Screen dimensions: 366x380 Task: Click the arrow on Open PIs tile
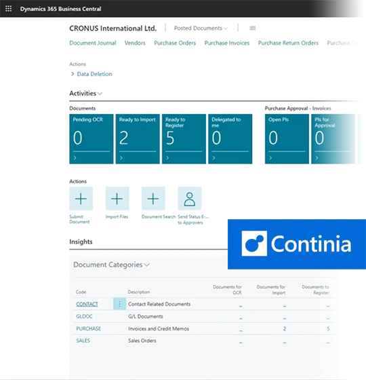tap(270, 158)
